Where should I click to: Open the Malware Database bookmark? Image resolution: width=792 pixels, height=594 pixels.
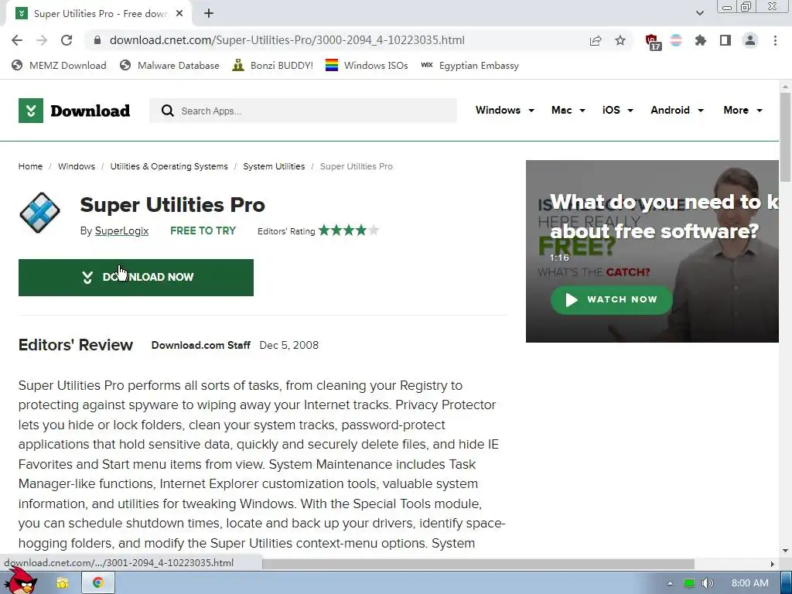click(169, 65)
